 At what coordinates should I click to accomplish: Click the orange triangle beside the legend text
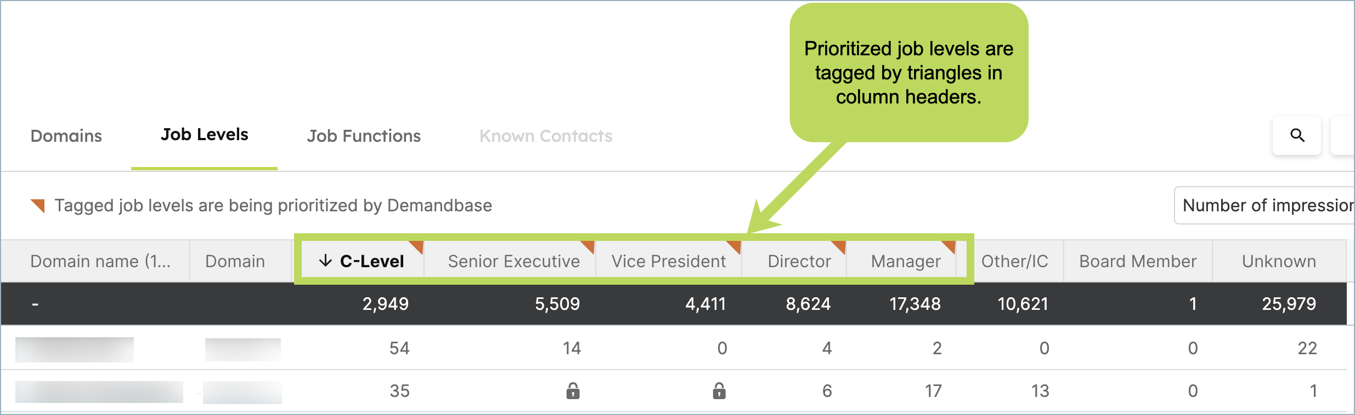pos(38,206)
